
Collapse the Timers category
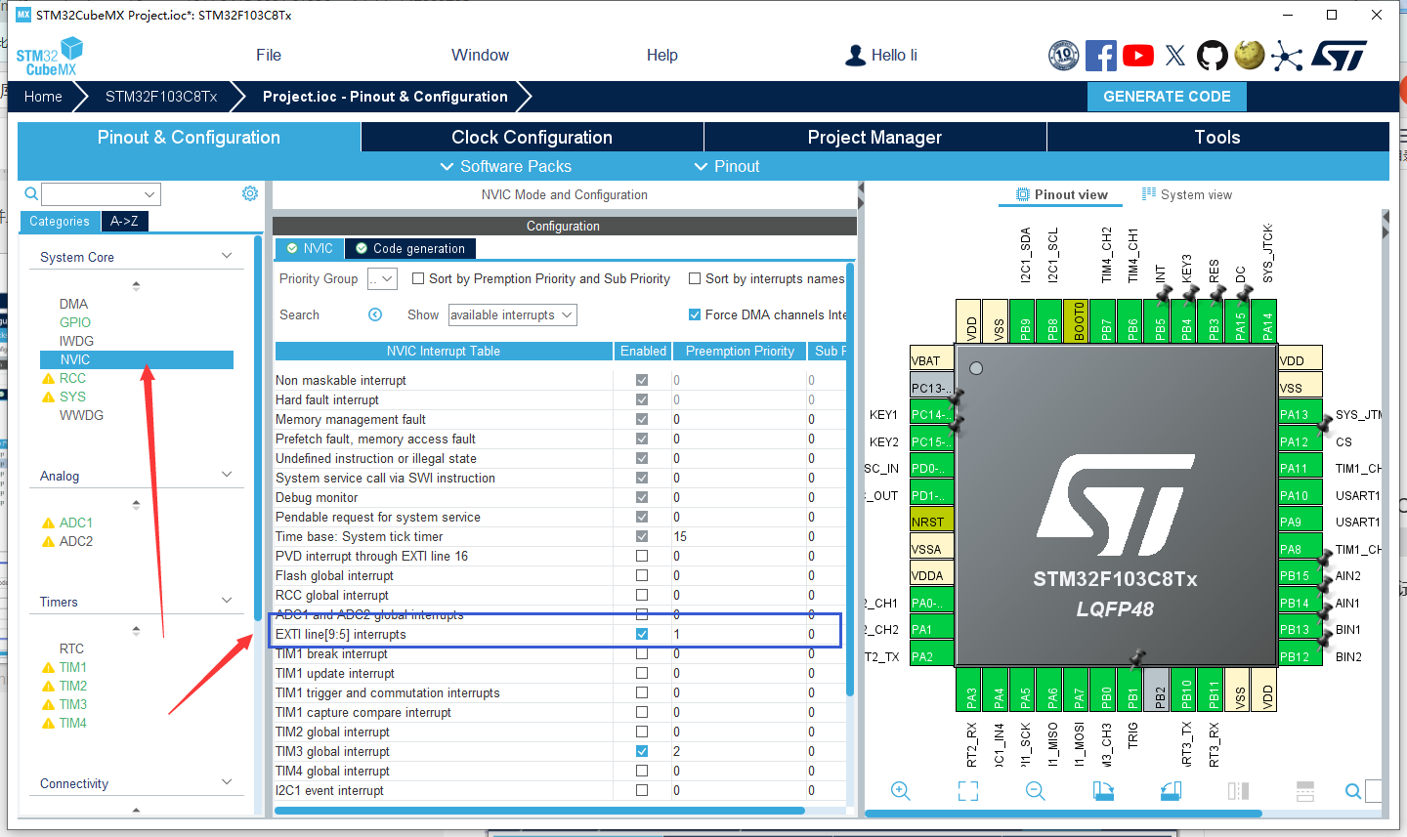[x=227, y=601]
